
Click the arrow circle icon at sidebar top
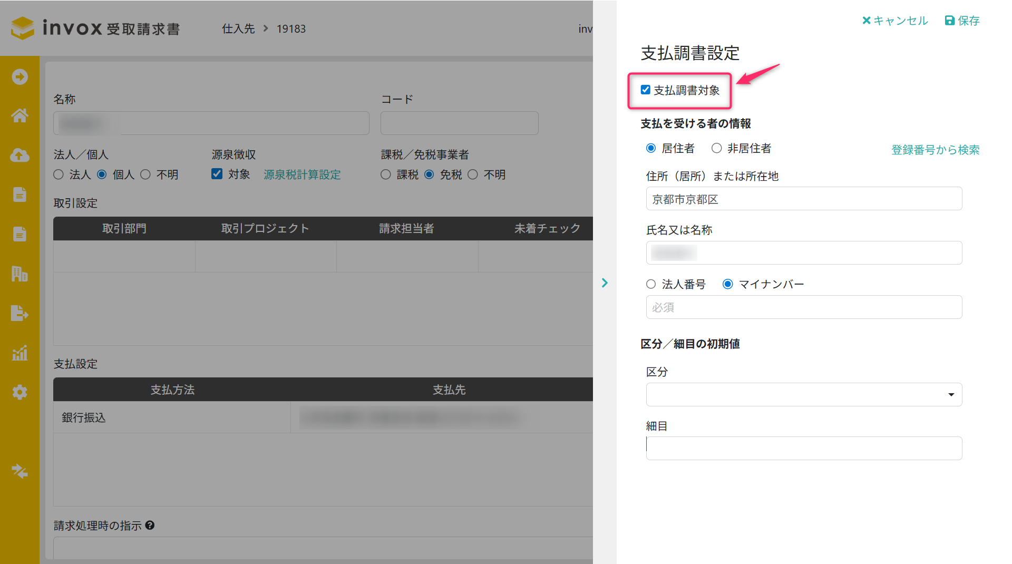tap(20, 77)
